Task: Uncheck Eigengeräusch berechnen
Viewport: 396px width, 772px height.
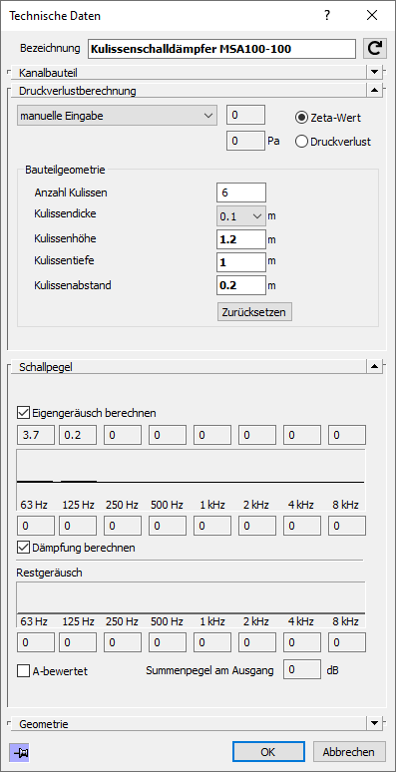Action: (x=23, y=412)
